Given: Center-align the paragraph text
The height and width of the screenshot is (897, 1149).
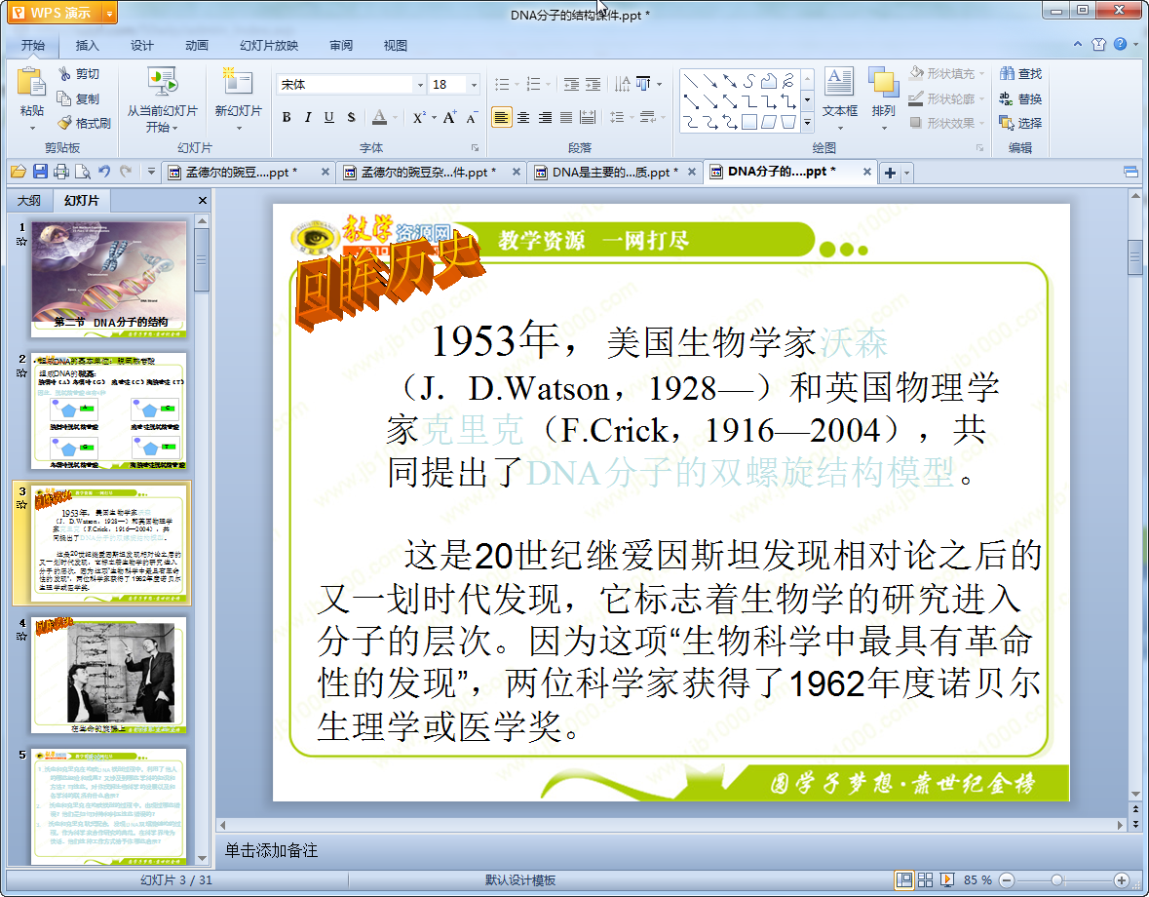Looking at the screenshot, I should click(523, 117).
